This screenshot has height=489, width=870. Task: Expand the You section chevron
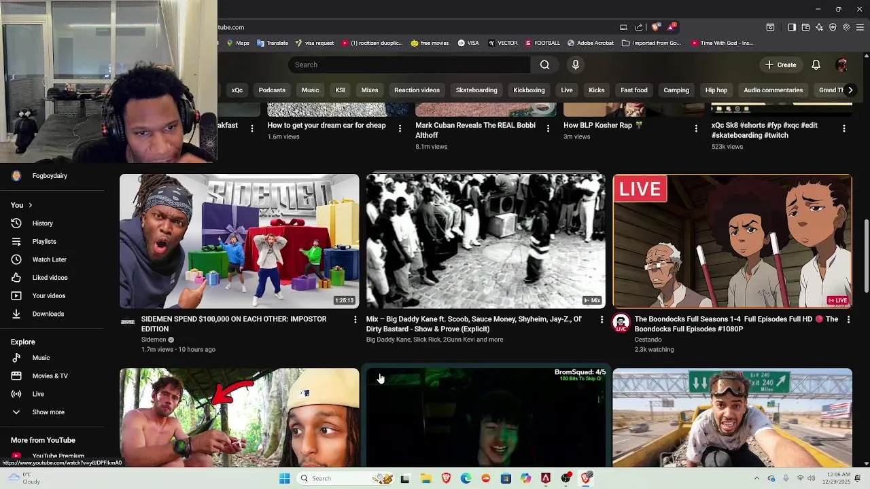[30, 205]
